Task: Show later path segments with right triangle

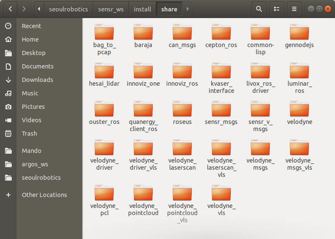Action: pyautogui.click(x=188, y=9)
